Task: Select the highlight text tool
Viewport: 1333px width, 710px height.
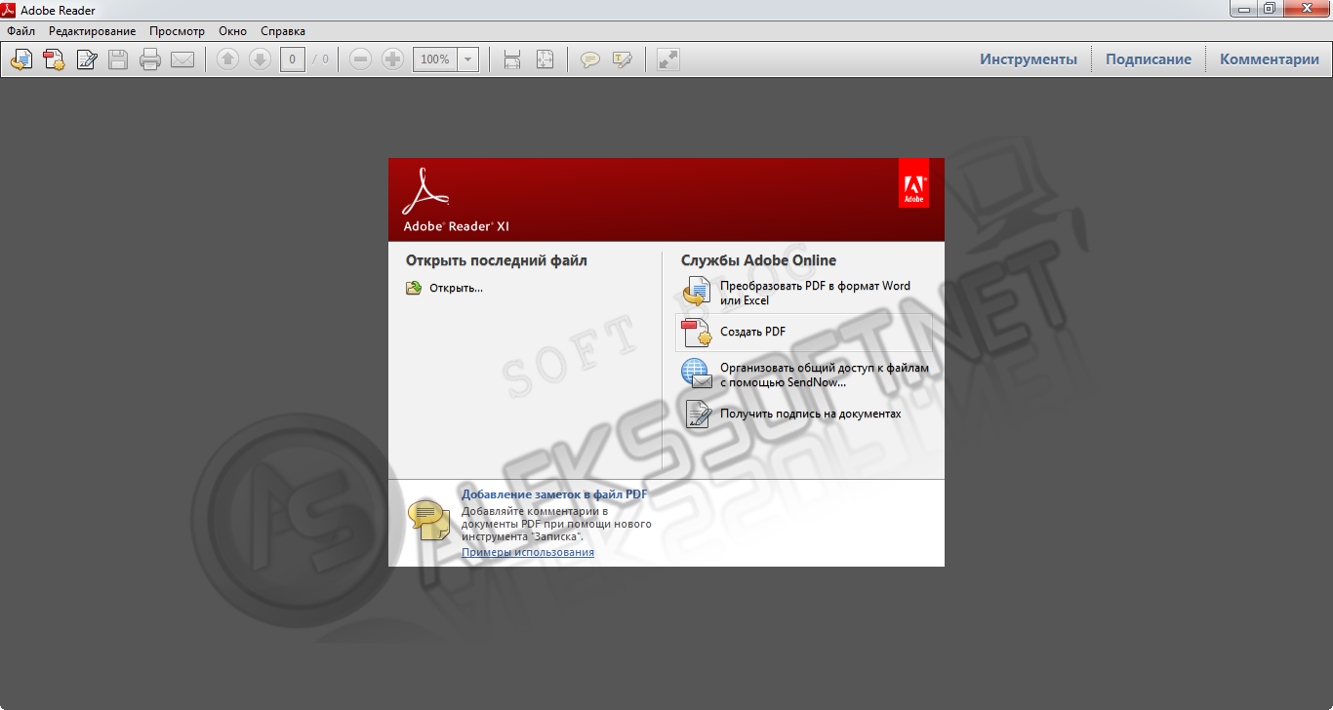Action: click(622, 59)
